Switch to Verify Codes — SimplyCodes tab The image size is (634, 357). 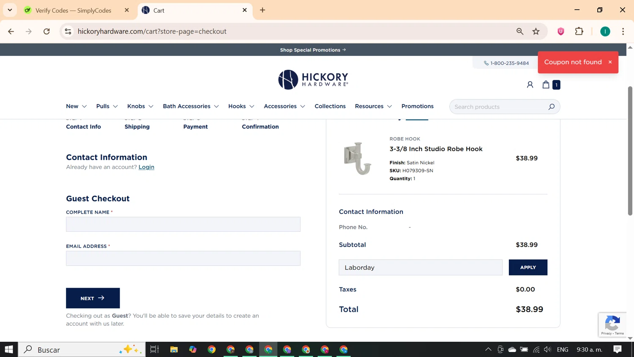point(73,10)
